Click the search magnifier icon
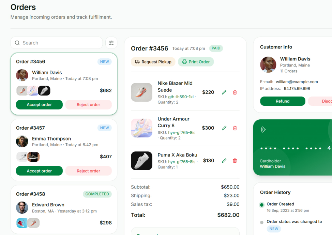 pos(17,43)
